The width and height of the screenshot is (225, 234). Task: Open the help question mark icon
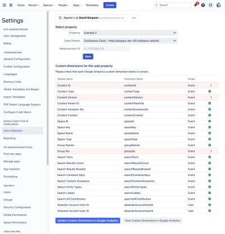[x=203, y=5]
